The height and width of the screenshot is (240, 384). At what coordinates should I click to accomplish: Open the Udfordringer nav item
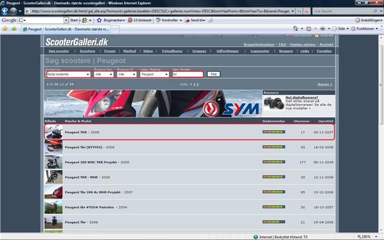227,51
